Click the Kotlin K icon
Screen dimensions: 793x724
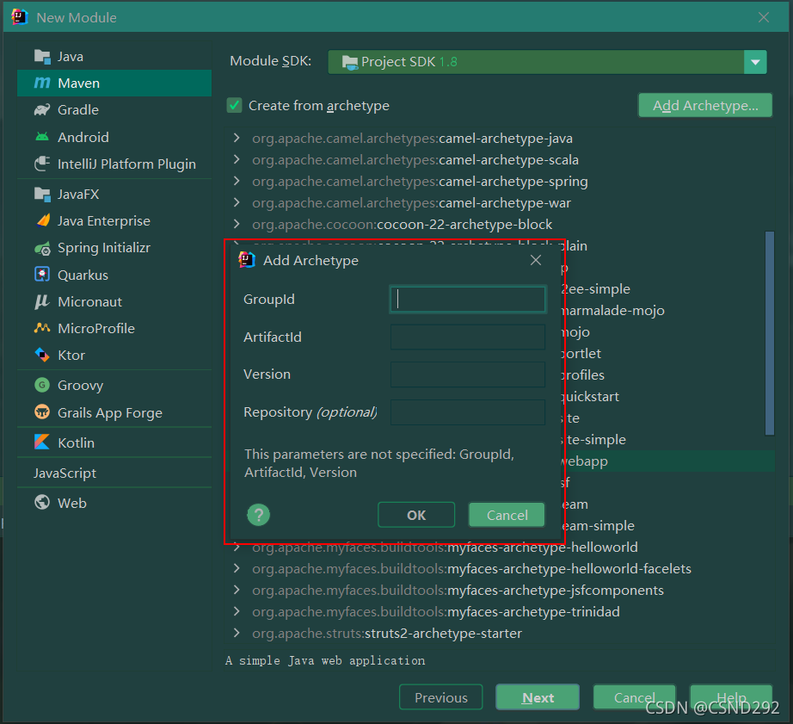pos(42,442)
